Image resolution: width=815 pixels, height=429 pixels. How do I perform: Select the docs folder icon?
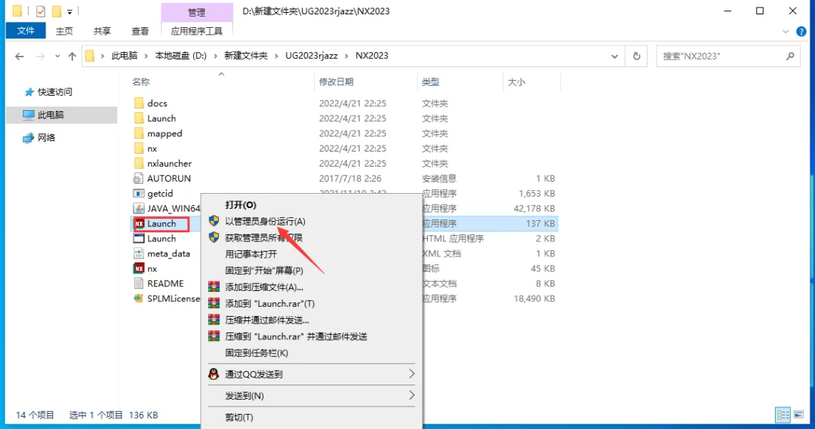coord(138,103)
